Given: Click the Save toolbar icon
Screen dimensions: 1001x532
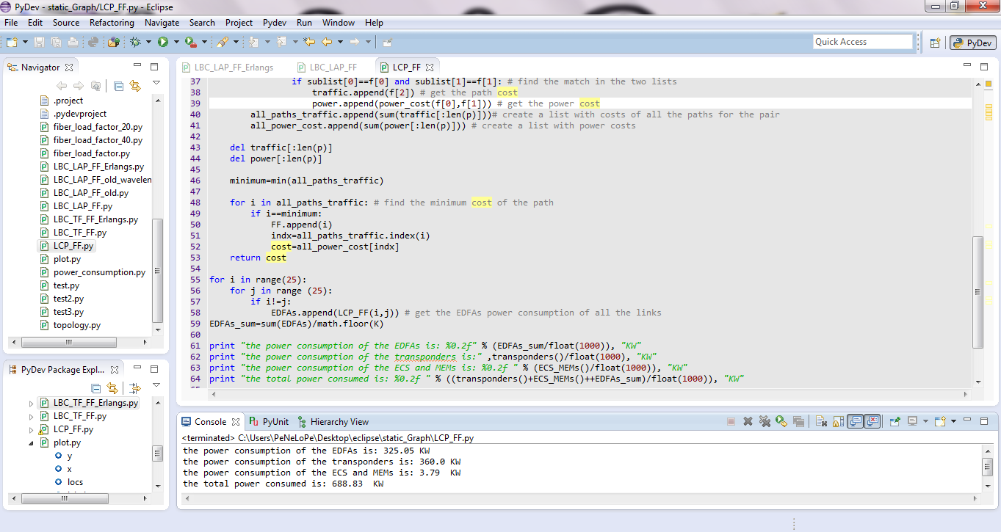Looking at the screenshot, I should pos(39,42).
